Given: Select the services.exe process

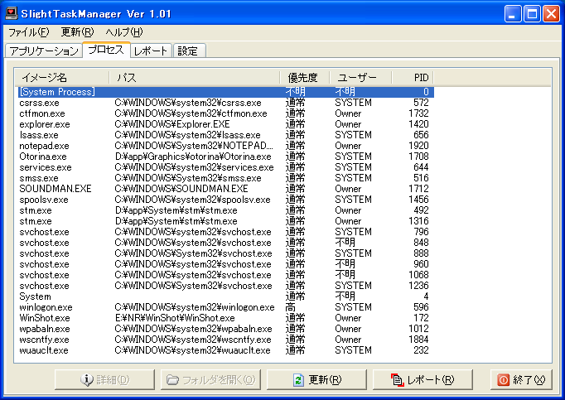Looking at the screenshot, I should click(226, 167).
